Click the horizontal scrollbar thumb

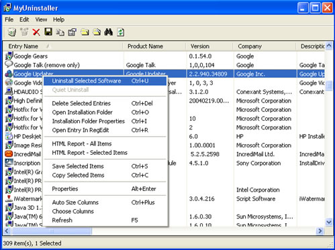click(52, 231)
